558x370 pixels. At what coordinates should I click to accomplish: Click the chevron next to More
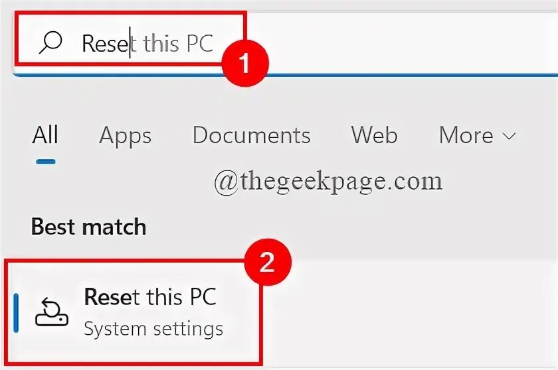coord(510,136)
